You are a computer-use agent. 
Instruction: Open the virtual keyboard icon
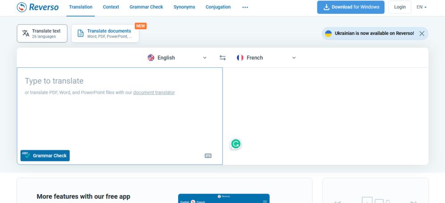pos(208,156)
